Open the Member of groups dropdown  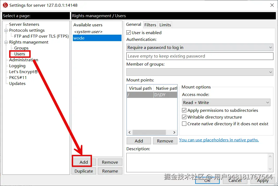tap(200, 72)
